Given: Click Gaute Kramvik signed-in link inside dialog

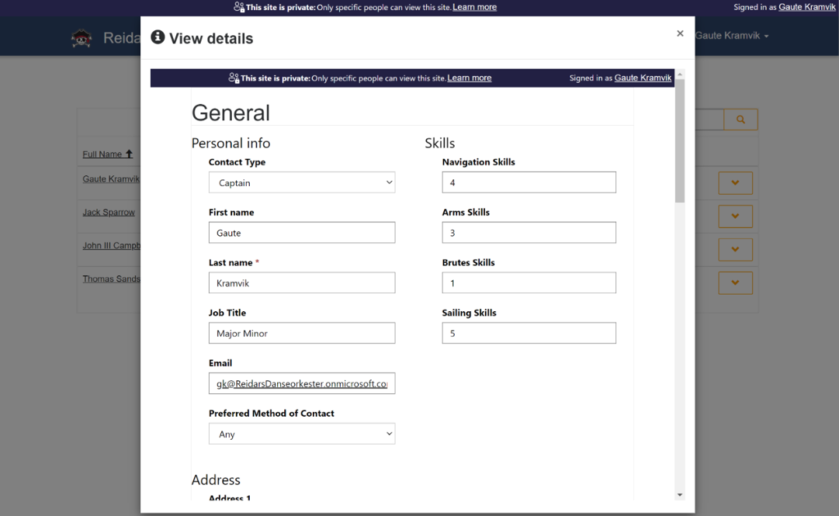Looking at the screenshot, I should coord(642,78).
